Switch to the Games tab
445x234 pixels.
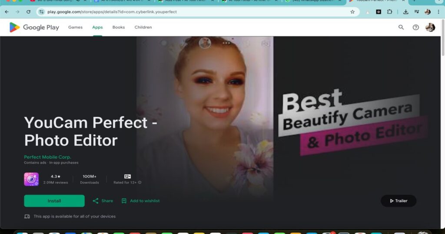(75, 27)
